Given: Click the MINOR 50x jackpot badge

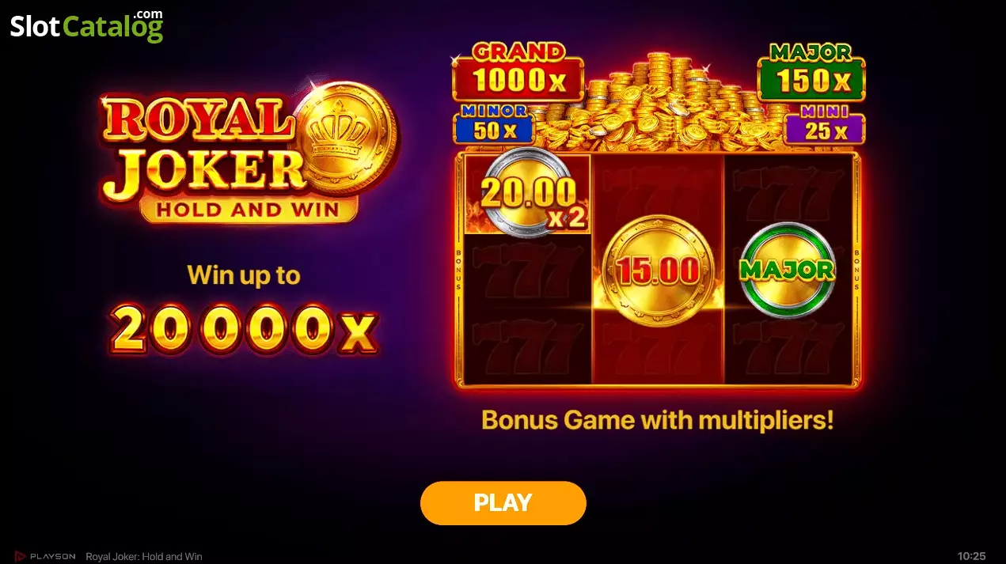Looking at the screenshot, I should (x=493, y=125).
